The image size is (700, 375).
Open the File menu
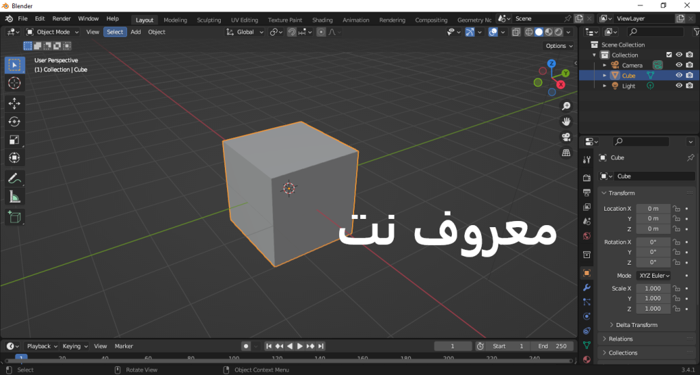click(23, 18)
